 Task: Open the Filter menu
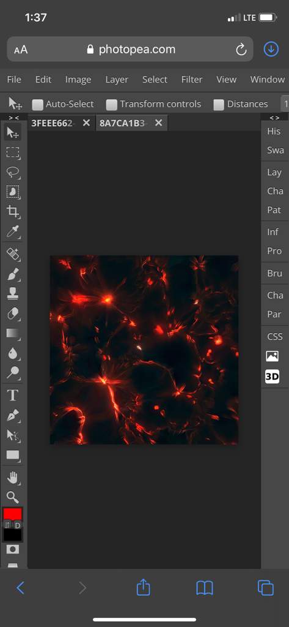192,79
